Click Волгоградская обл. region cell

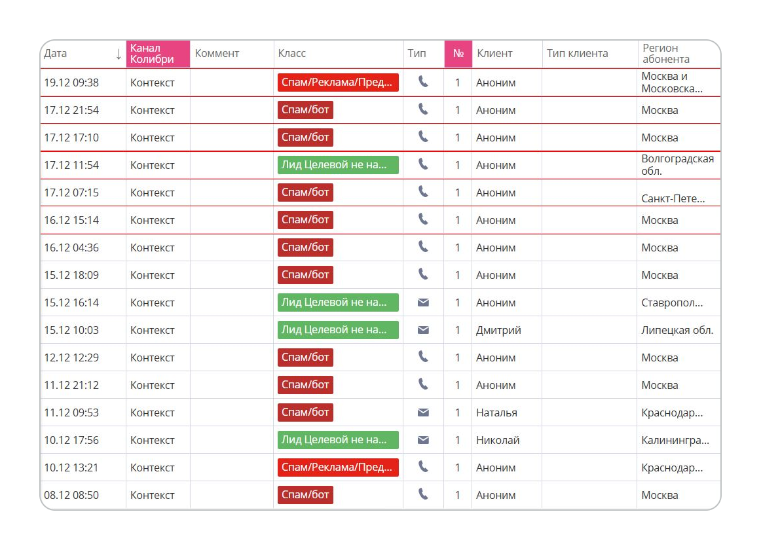pos(677,165)
